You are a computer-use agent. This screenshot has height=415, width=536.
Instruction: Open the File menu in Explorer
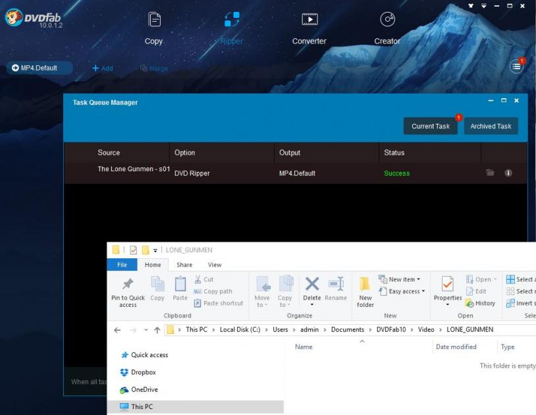122,265
